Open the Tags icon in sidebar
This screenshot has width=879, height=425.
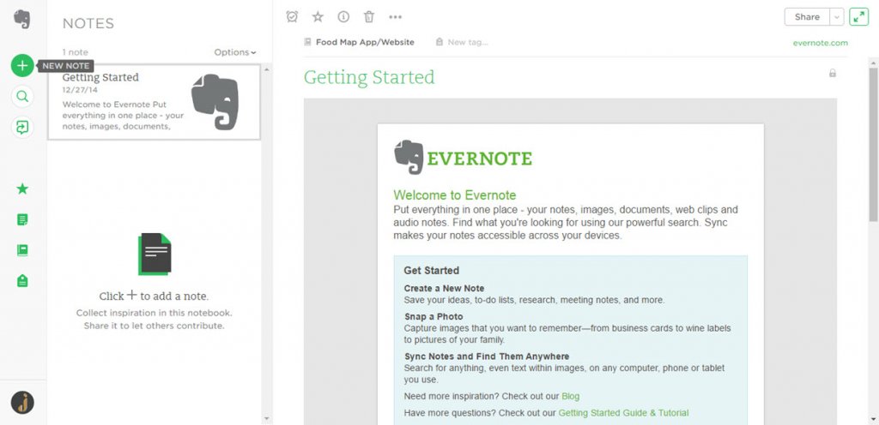pyautogui.click(x=22, y=281)
